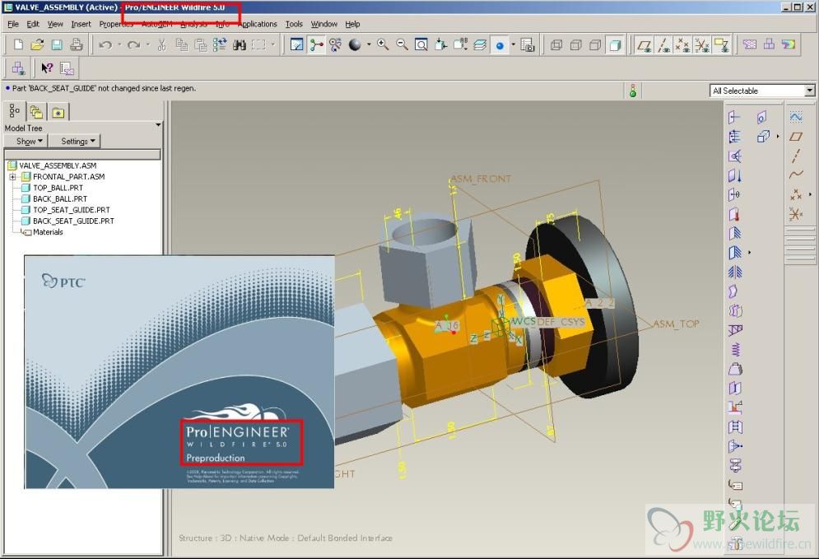This screenshot has height=559, width=819.
Task: Switch to the Favorites tab icon
Action: pos(58,112)
